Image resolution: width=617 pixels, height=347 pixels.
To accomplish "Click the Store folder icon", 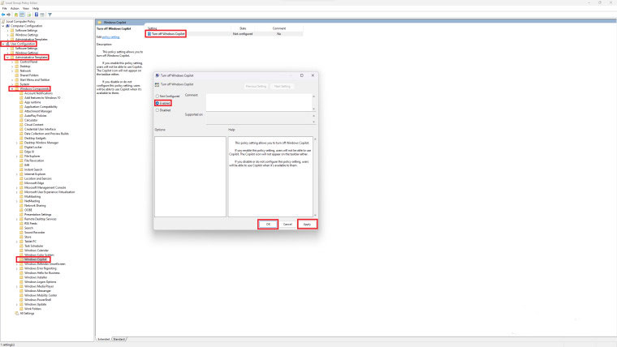I will pyautogui.click(x=21, y=237).
